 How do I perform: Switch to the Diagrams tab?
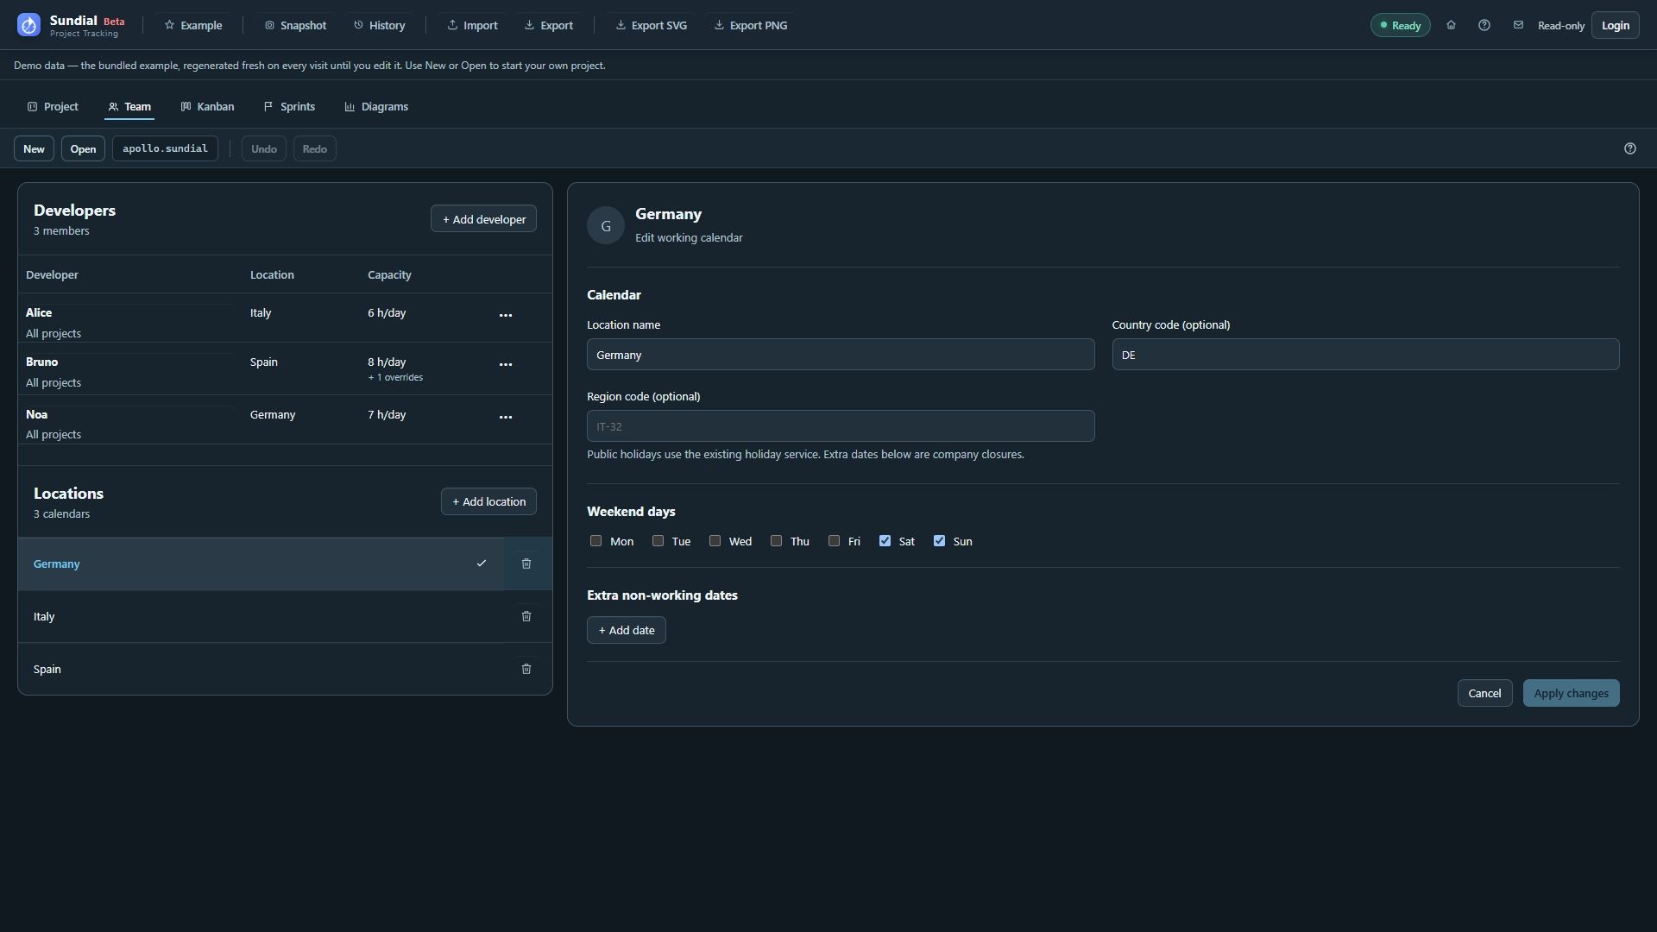[x=376, y=107]
